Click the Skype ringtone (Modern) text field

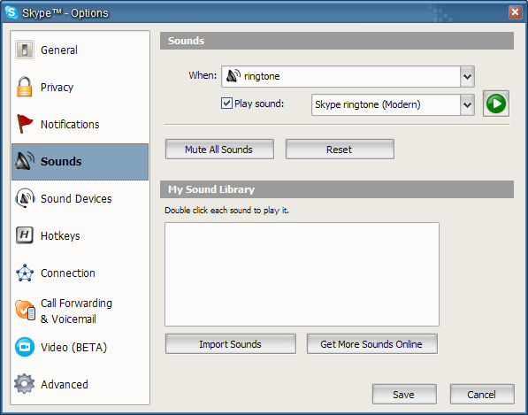coord(386,104)
